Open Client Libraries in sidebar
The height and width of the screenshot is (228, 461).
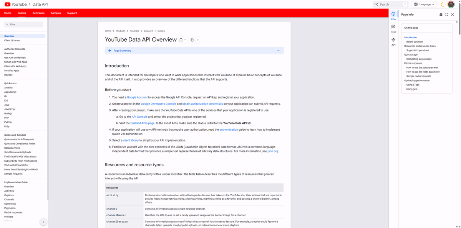pyautogui.click(x=12, y=40)
